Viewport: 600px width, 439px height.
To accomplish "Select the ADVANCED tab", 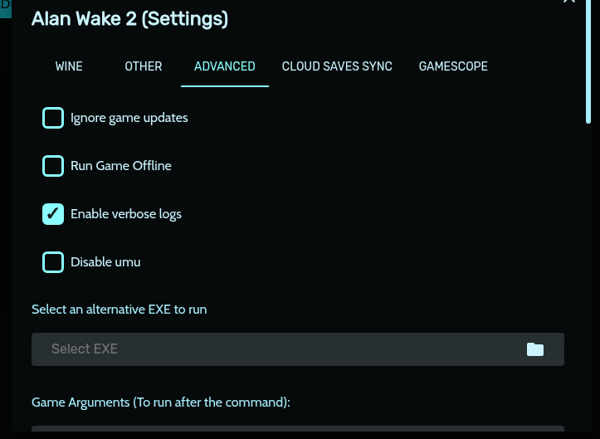I will (225, 66).
